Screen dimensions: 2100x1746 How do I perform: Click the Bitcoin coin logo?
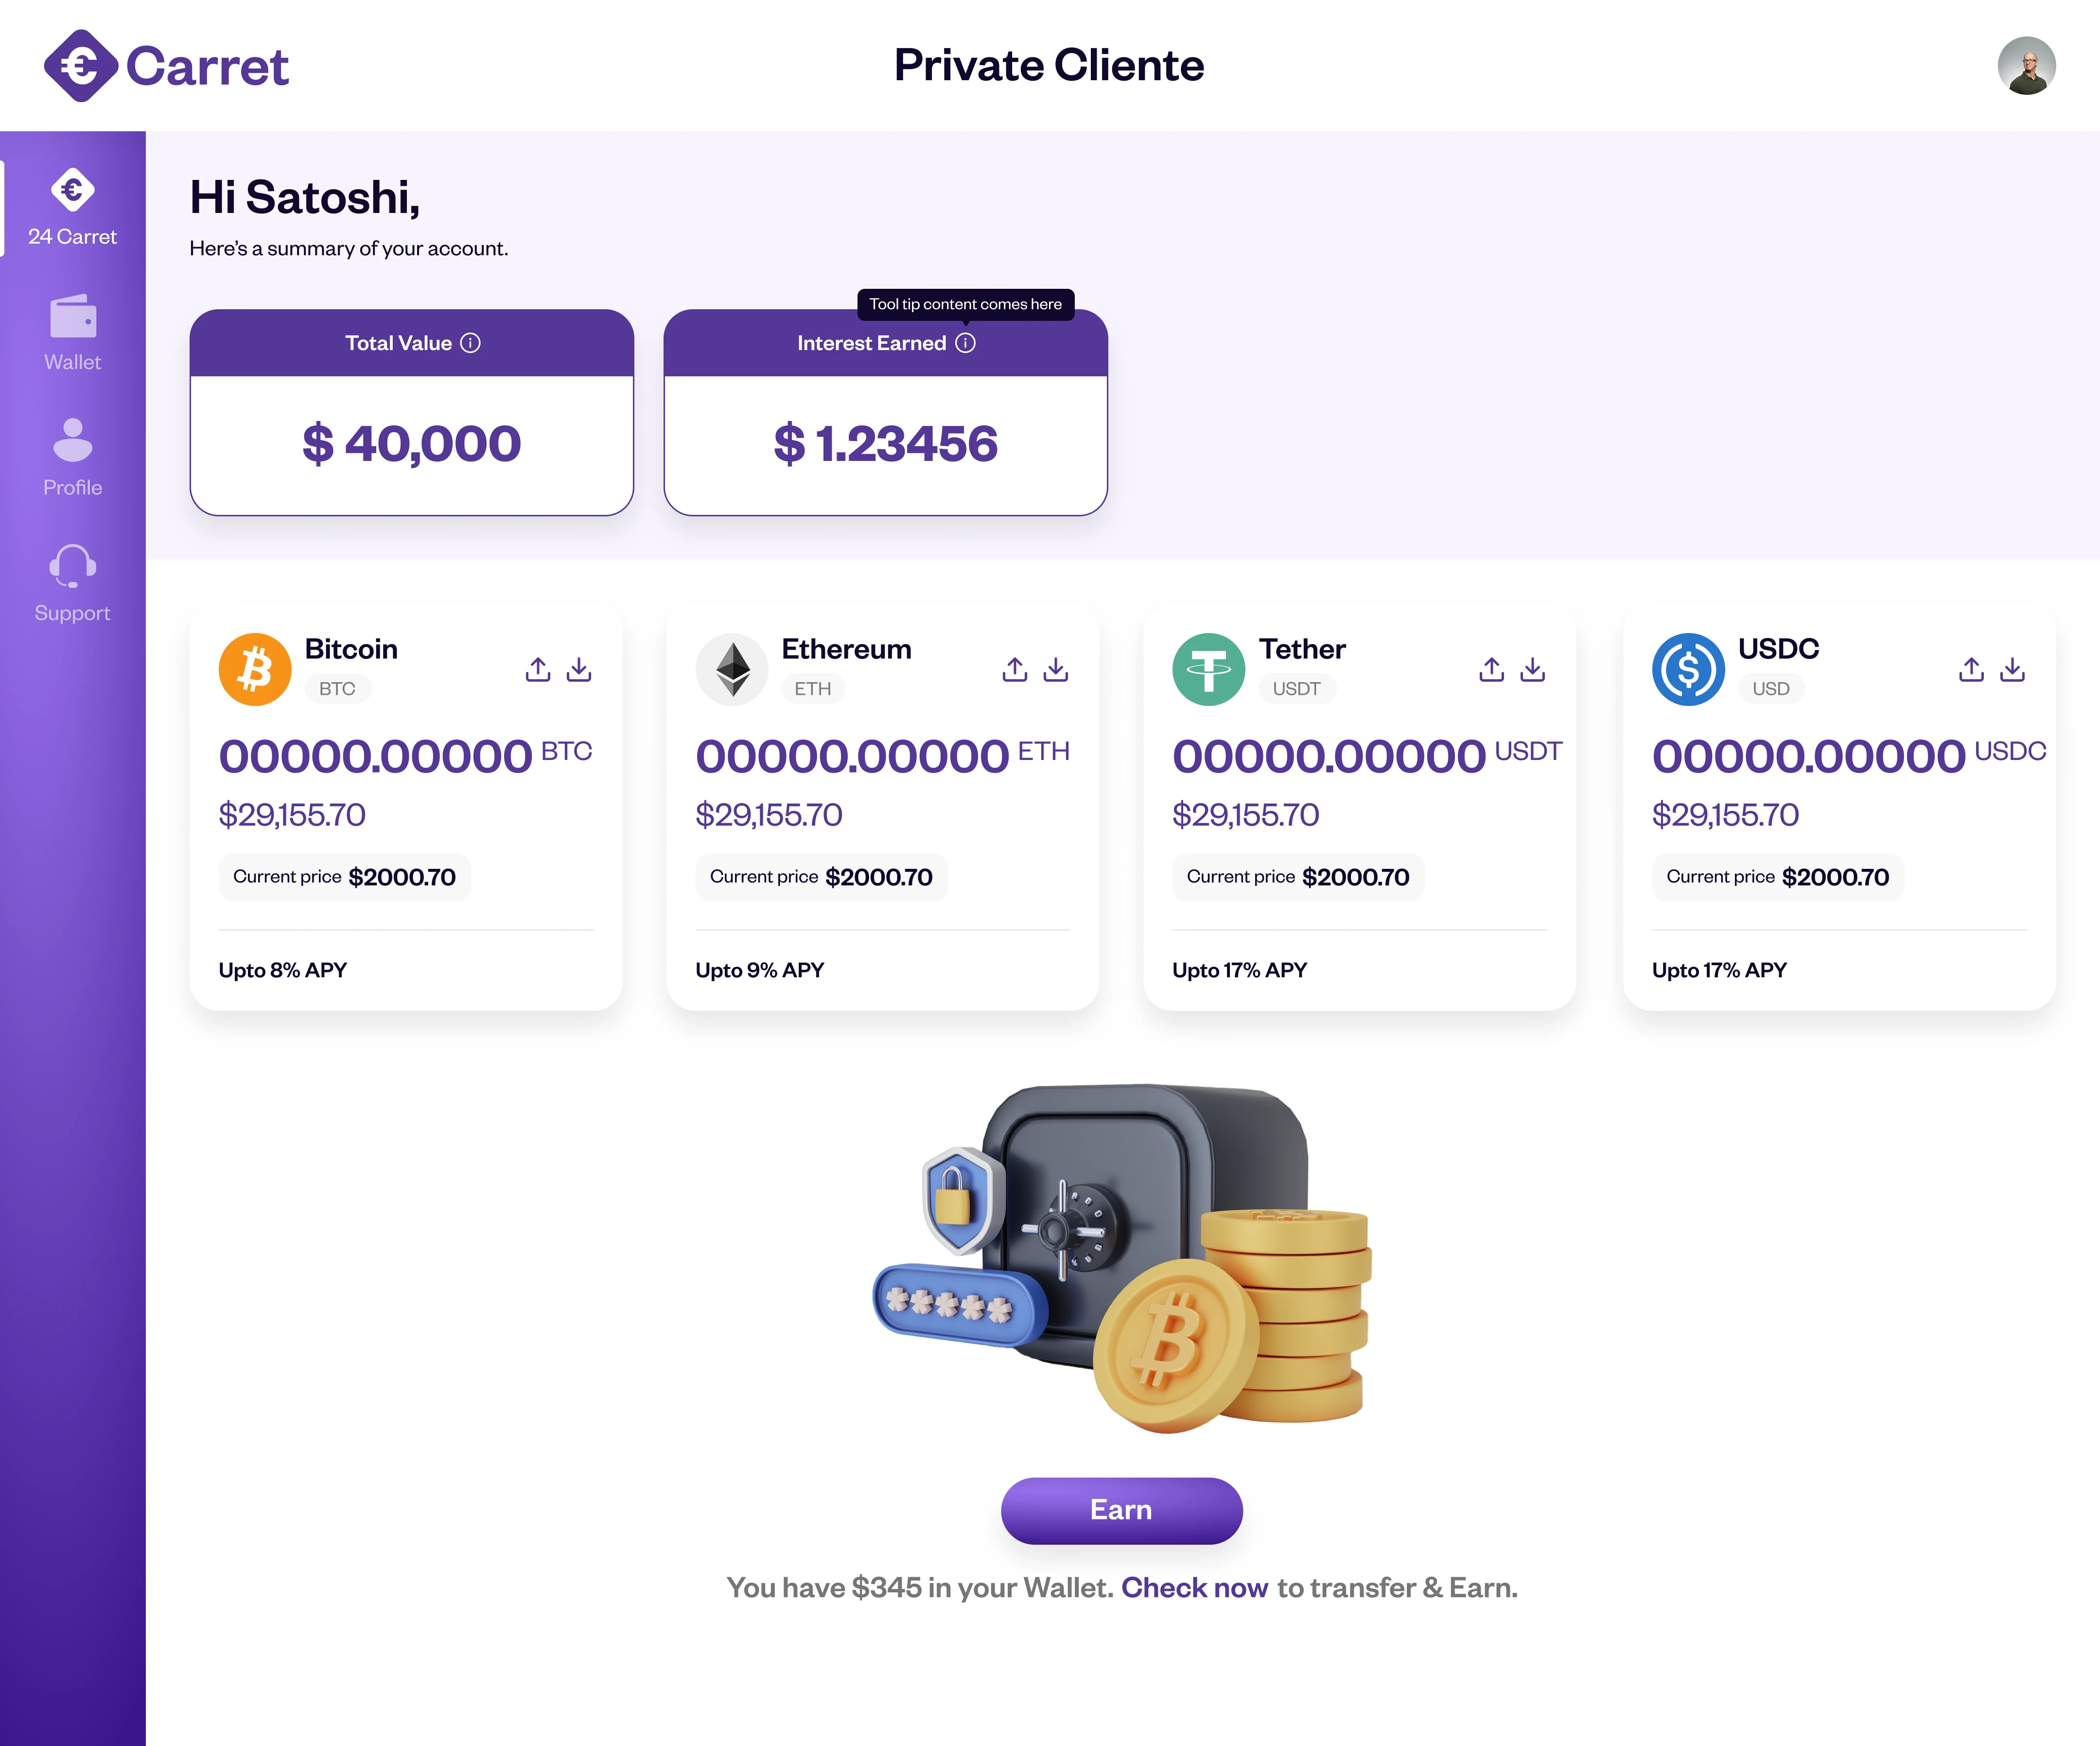(x=255, y=669)
